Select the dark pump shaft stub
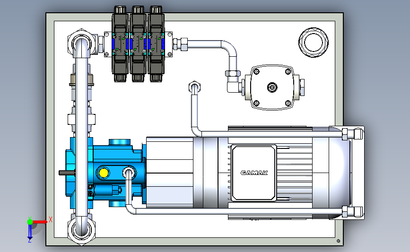This screenshot has width=410, height=252. [x=67, y=173]
